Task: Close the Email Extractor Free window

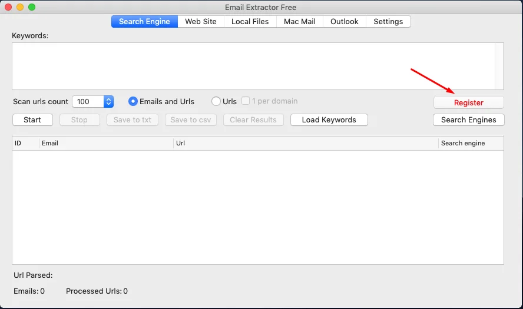Action: click(8, 7)
